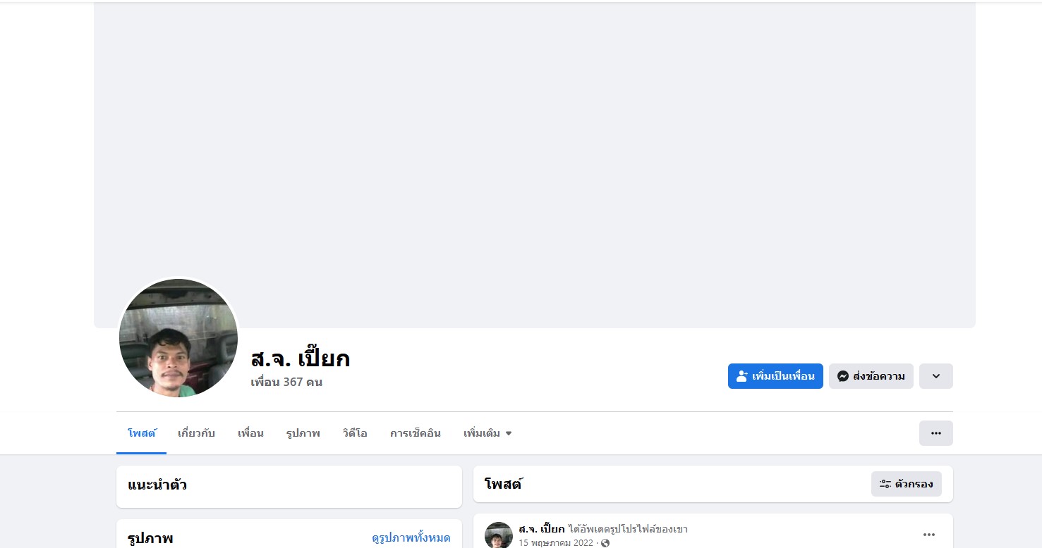Screen dimensions: 1042x548
Task: Click the เพื่อน 367 คน friends count
Action: point(286,382)
